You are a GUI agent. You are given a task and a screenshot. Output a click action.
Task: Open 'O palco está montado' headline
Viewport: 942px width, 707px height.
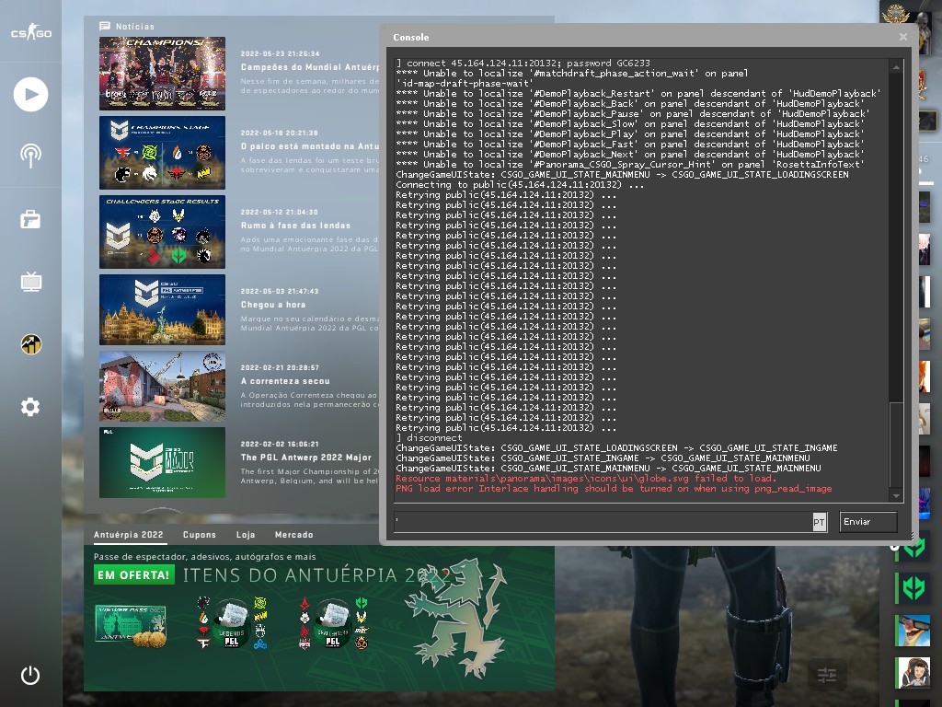pyautogui.click(x=310, y=146)
